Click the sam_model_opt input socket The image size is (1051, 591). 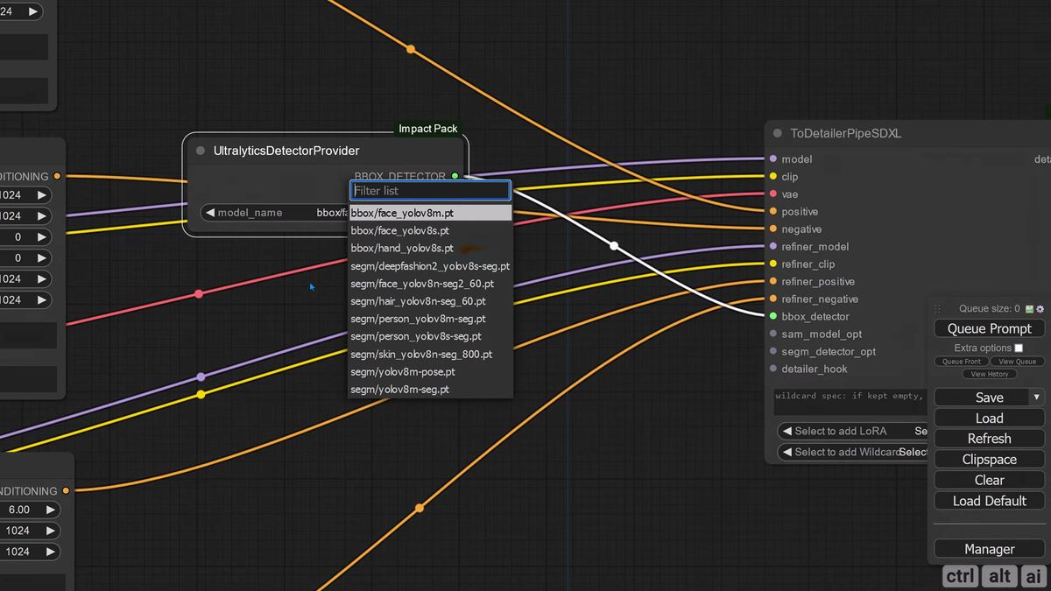tap(773, 334)
